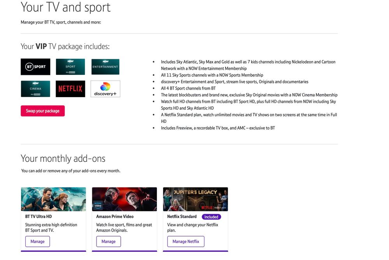The width and height of the screenshot is (389, 260).
Task: Click prime video logo on Amazon banner
Action: point(98,205)
